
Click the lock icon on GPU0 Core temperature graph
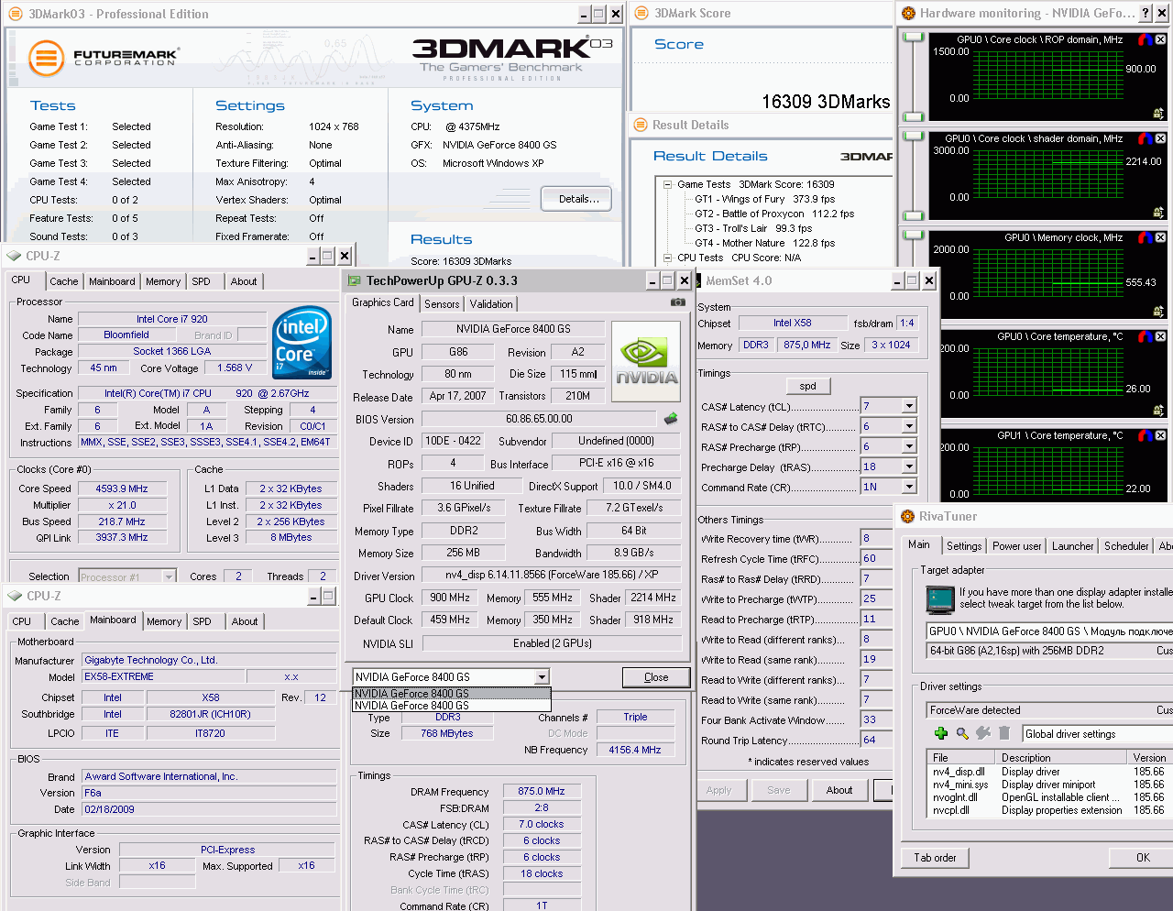(x=1159, y=411)
